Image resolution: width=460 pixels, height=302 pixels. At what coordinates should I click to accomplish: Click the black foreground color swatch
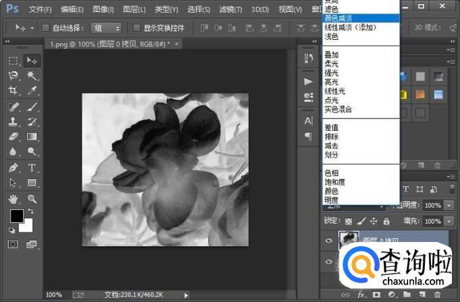point(17,216)
